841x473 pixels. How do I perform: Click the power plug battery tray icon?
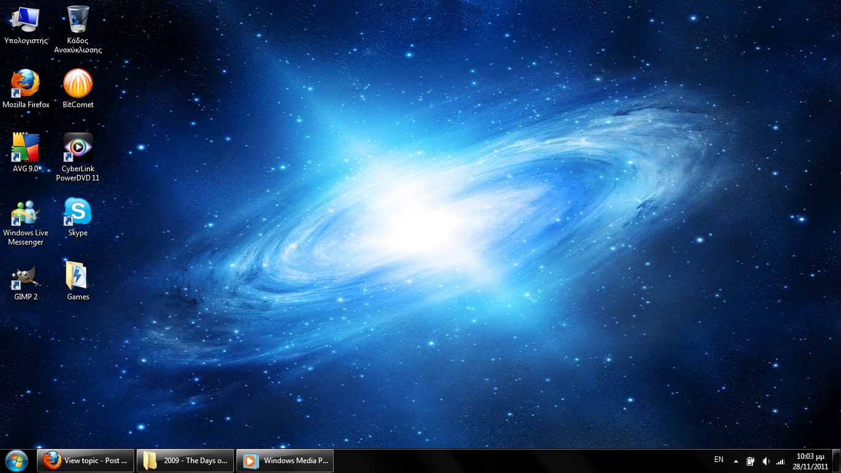pos(751,461)
